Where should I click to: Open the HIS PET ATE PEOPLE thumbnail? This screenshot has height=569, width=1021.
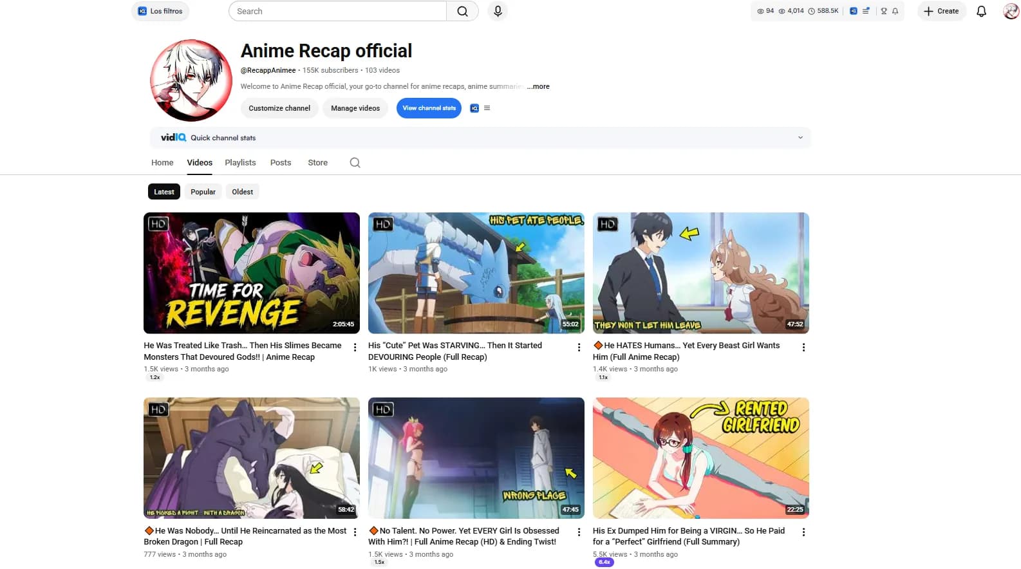coord(476,273)
